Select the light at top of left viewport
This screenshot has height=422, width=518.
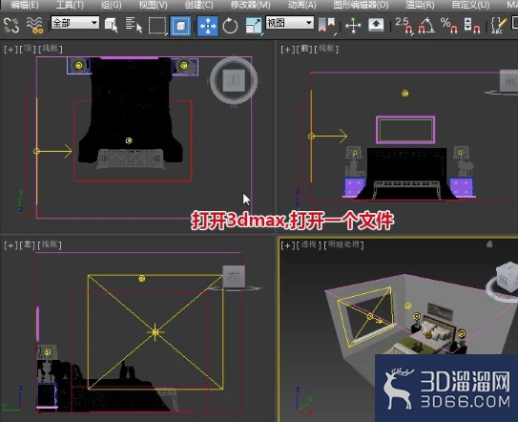[142, 279]
